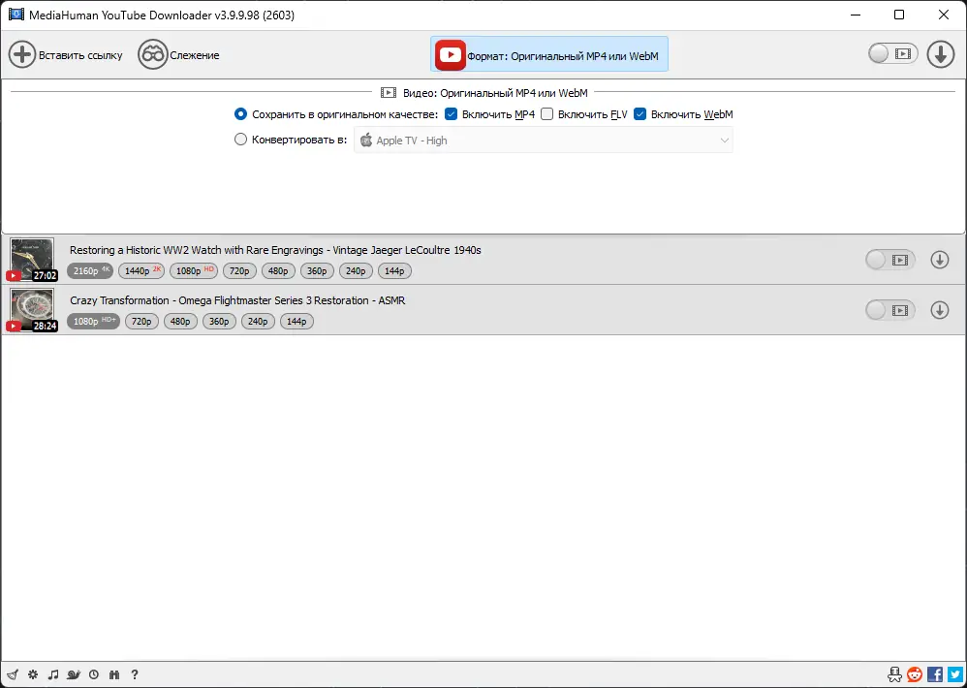Download the Omega Flightmaster video with arrow icon
The height and width of the screenshot is (688, 967).
point(940,309)
